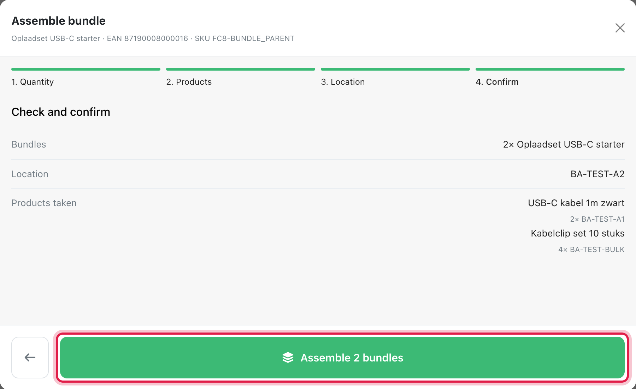
Task: Click the 'Bundles' row label
Action: pos(29,144)
